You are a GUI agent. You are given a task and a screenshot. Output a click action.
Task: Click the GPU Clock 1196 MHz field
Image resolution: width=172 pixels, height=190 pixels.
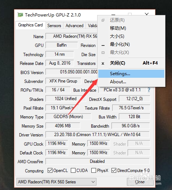pyautogui.click(x=57, y=143)
